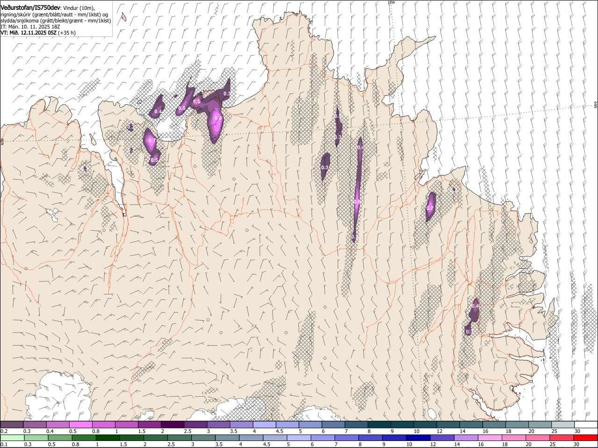Pick upper legend swatch between 0.3 and 0.4

[35, 424]
